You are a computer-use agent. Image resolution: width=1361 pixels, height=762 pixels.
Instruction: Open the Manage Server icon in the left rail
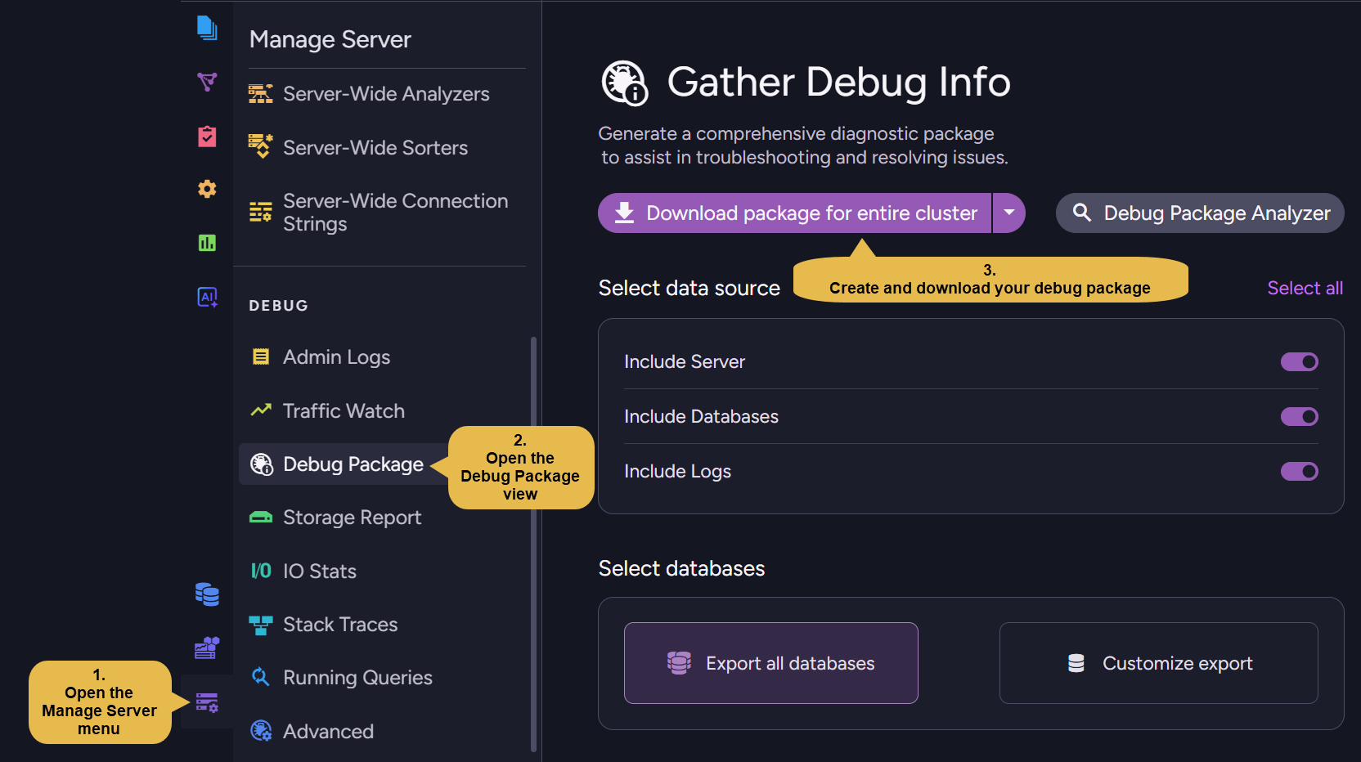point(207,702)
